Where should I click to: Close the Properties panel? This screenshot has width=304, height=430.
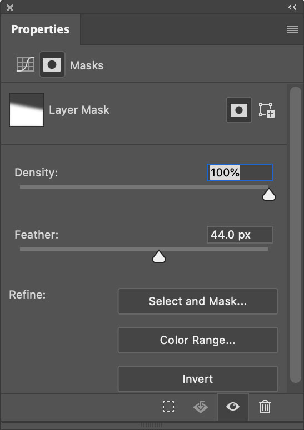(10, 8)
